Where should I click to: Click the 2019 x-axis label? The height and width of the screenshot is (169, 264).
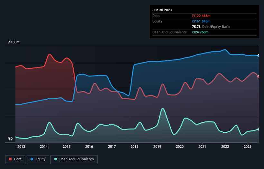157,147
